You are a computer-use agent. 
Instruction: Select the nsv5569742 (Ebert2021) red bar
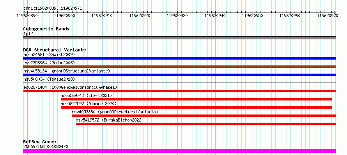196,99
